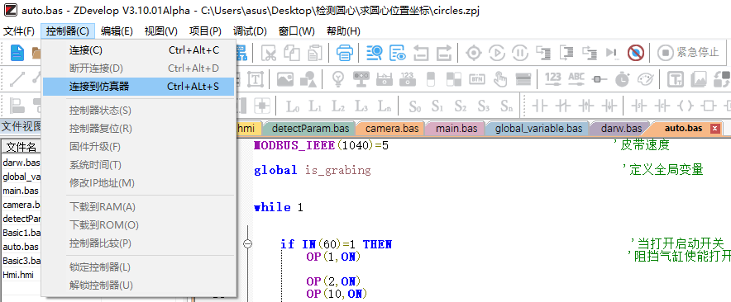Switch to the darw.bas tab

coord(620,128)
